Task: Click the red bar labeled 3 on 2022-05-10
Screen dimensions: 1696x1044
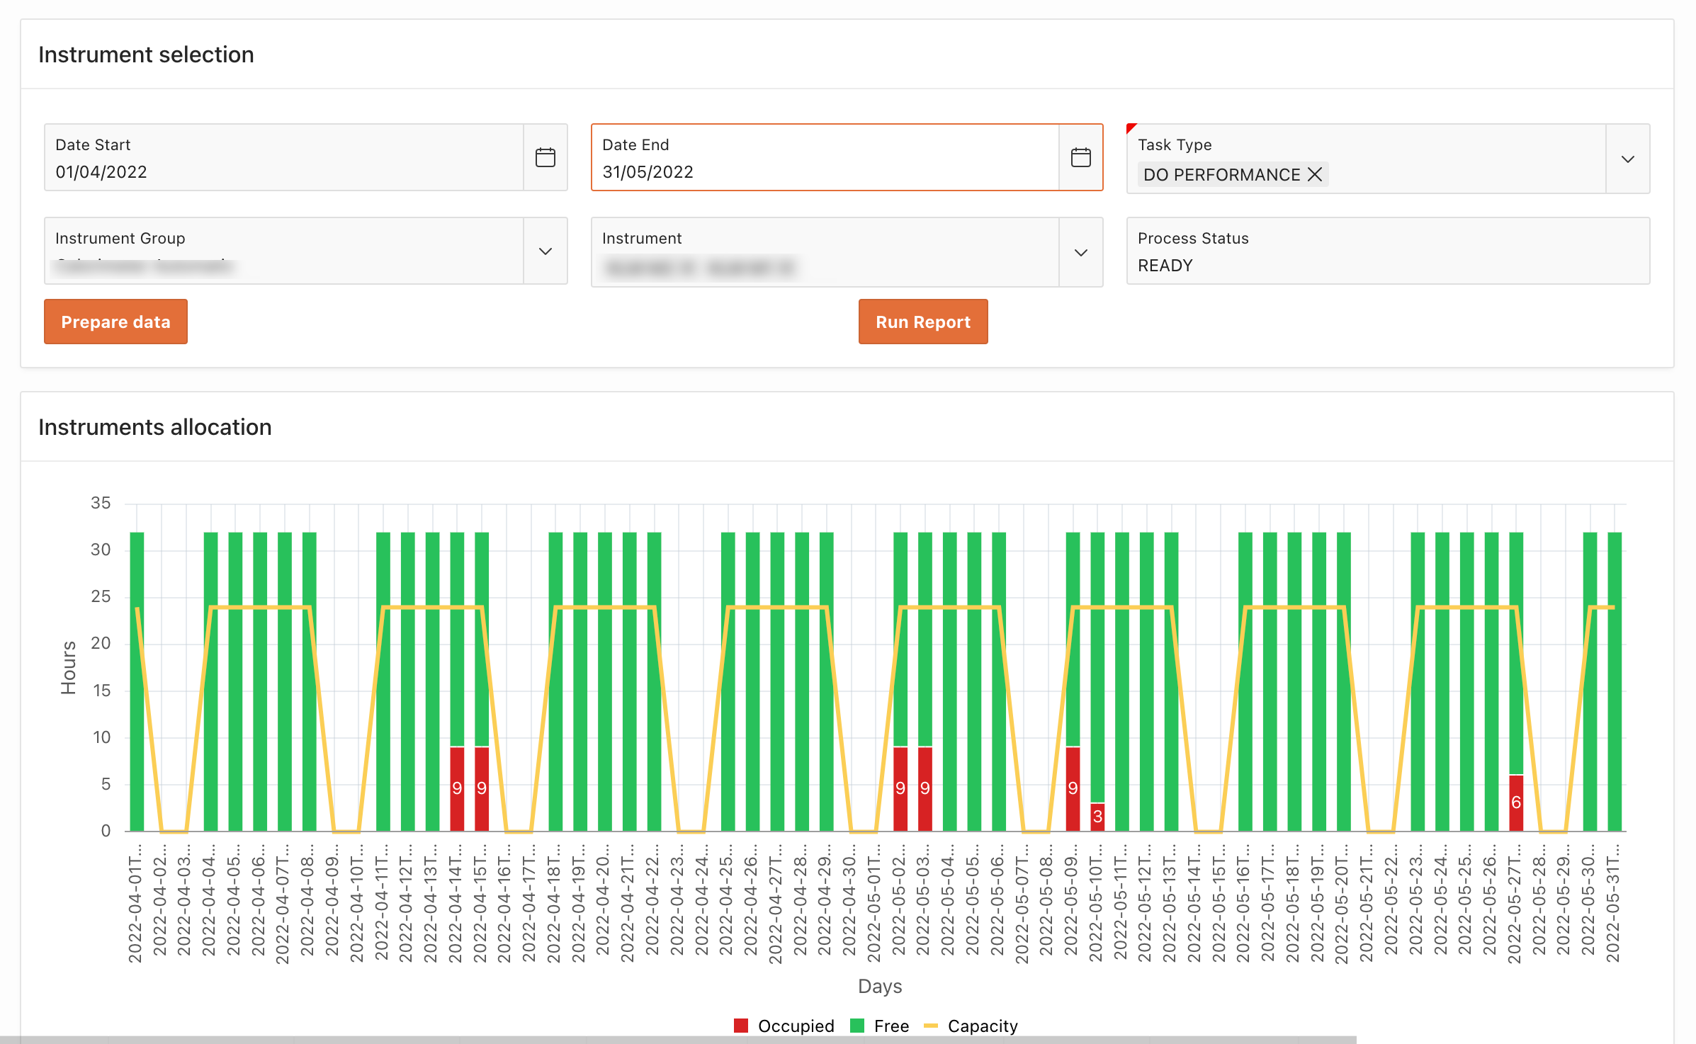Action: click(1097, 817)
